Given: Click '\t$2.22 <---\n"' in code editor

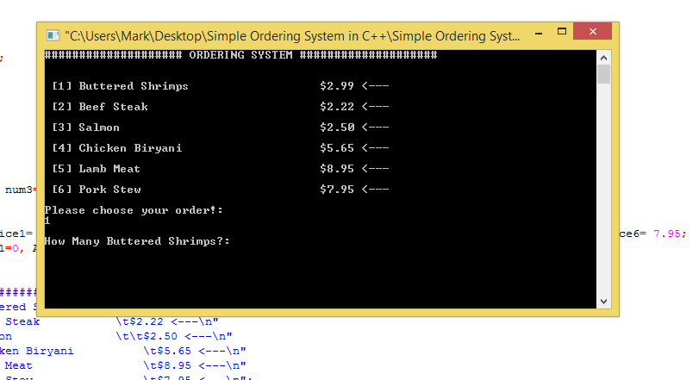Looking at the screenshot, I should 167,321.
